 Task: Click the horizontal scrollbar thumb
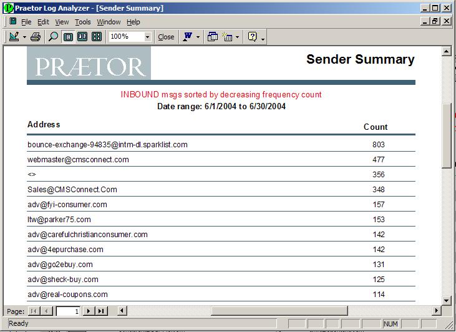tap(279, 311)
